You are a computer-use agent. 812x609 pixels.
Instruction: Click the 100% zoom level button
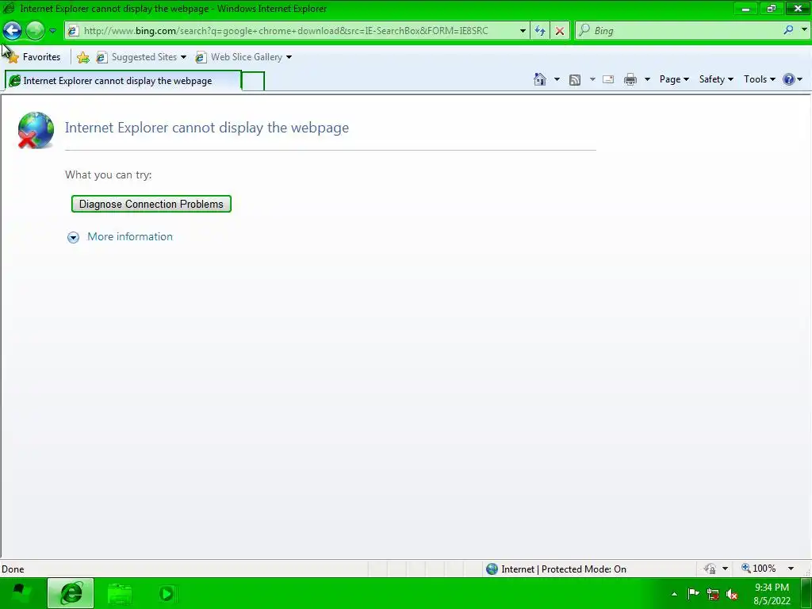pyautogui.click(x=759, y=569)
